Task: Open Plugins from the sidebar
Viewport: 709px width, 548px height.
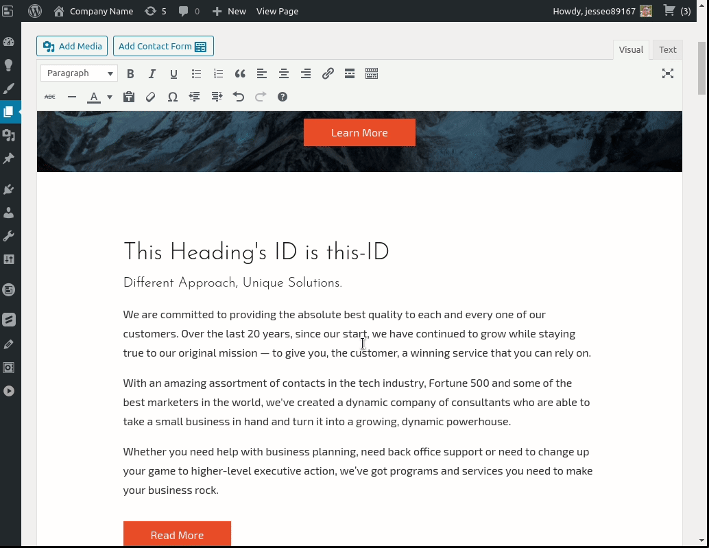Action: pos(9,189)
